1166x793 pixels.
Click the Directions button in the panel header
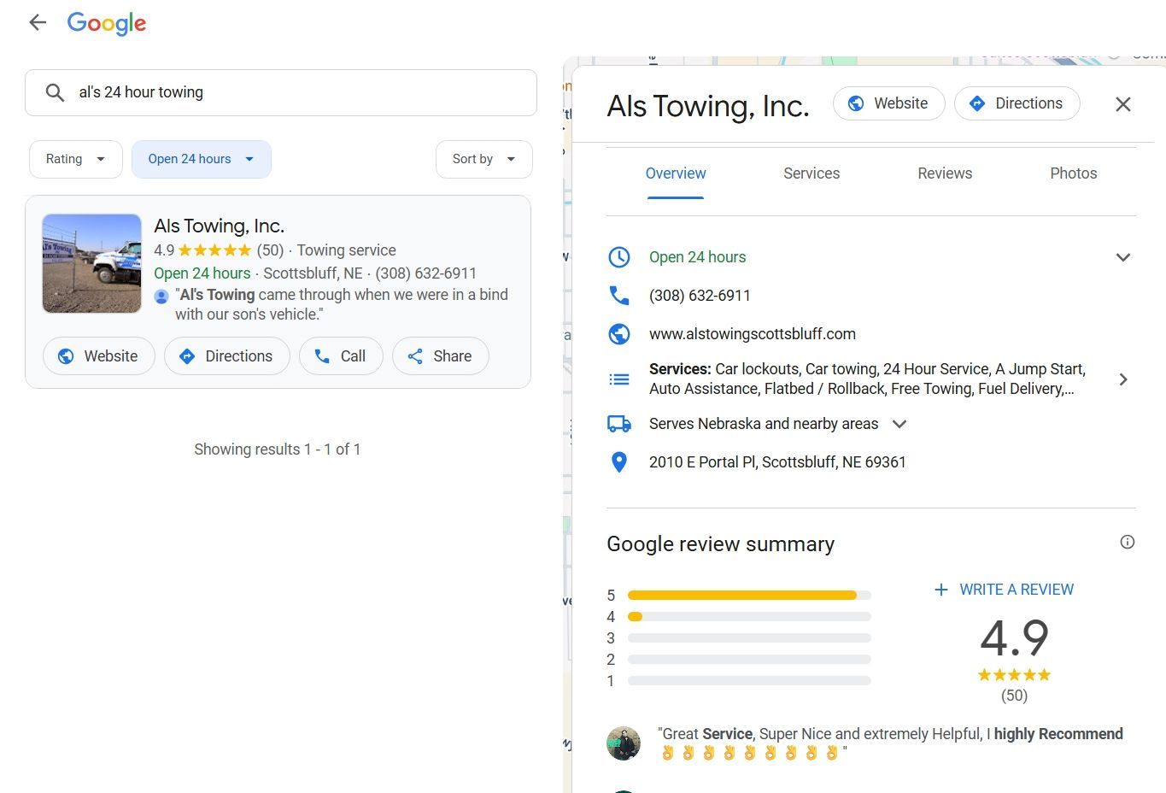[1017, 103]
